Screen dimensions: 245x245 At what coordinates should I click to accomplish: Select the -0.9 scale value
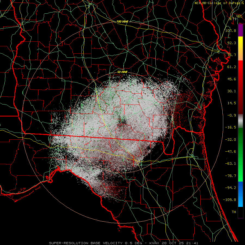coord(232,115)
